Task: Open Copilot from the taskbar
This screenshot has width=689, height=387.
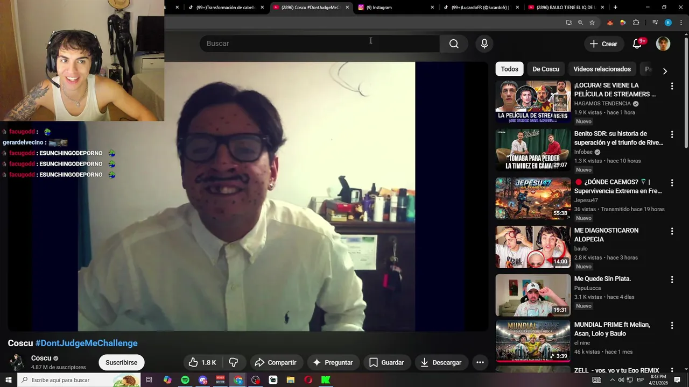Action: [167, 380]
